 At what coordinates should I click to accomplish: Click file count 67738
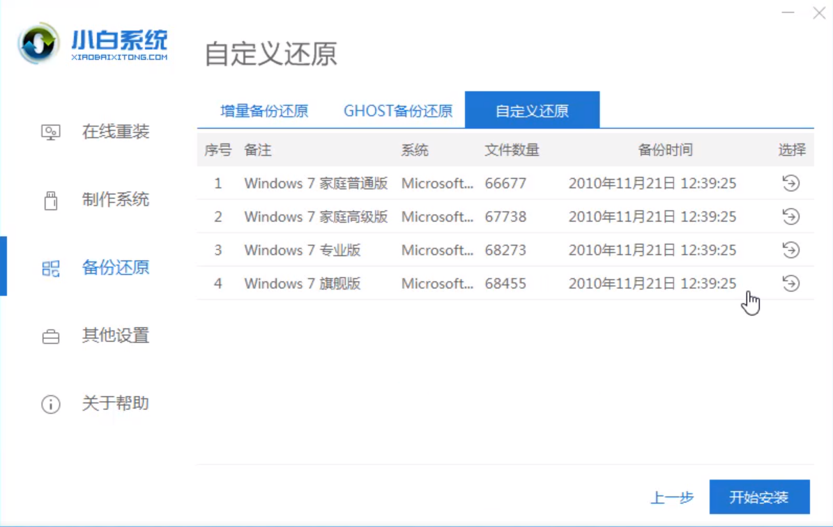pos(505,217)
